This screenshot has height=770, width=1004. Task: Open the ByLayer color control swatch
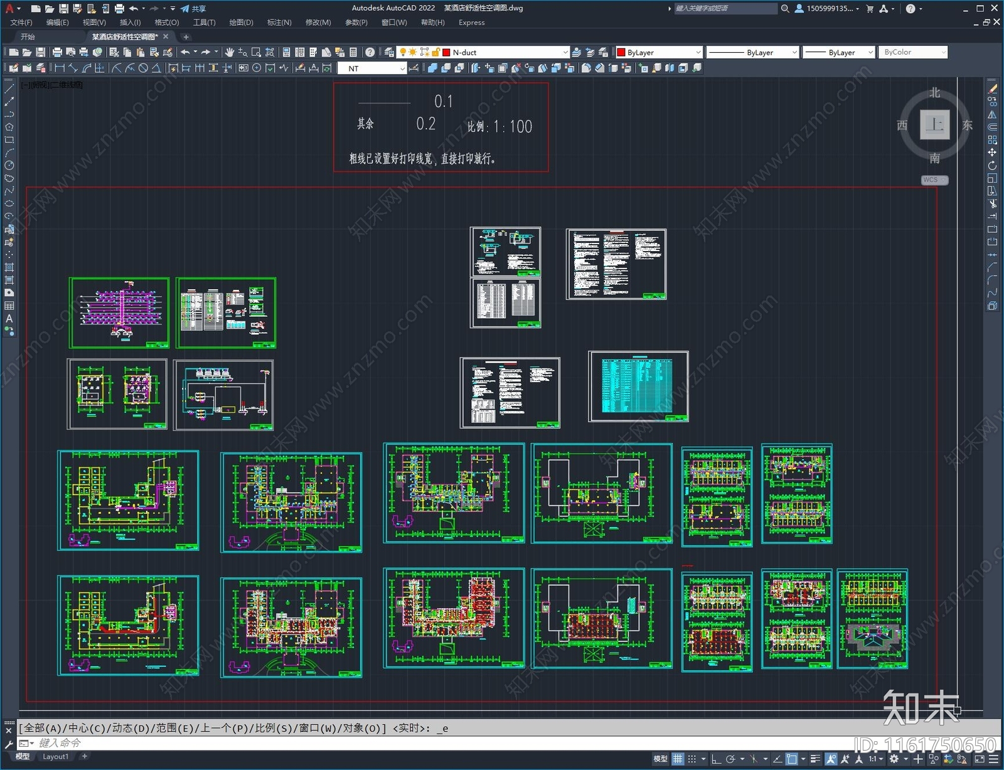[658, 53]
